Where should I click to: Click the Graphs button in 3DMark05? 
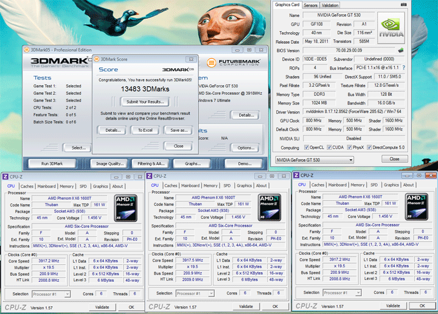(x=193, y=163)
